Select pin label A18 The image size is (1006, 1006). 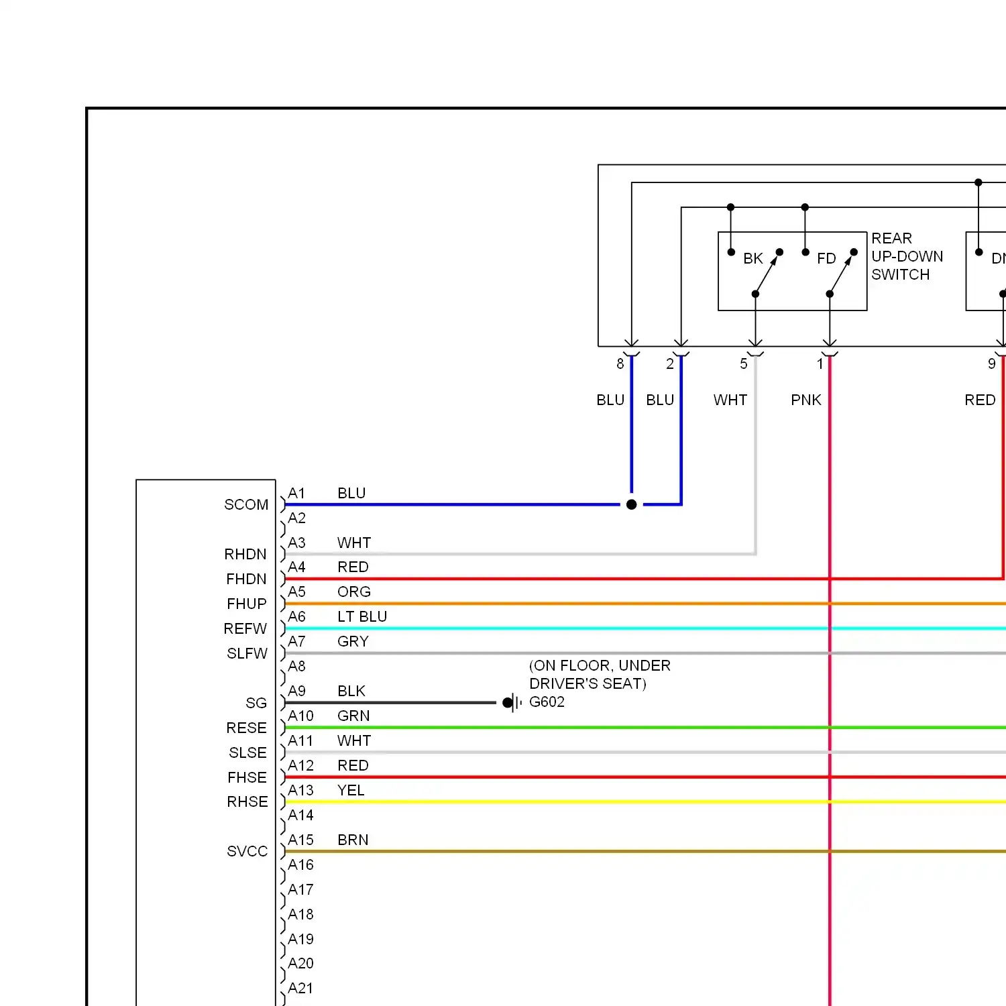(x=300, y=914)
